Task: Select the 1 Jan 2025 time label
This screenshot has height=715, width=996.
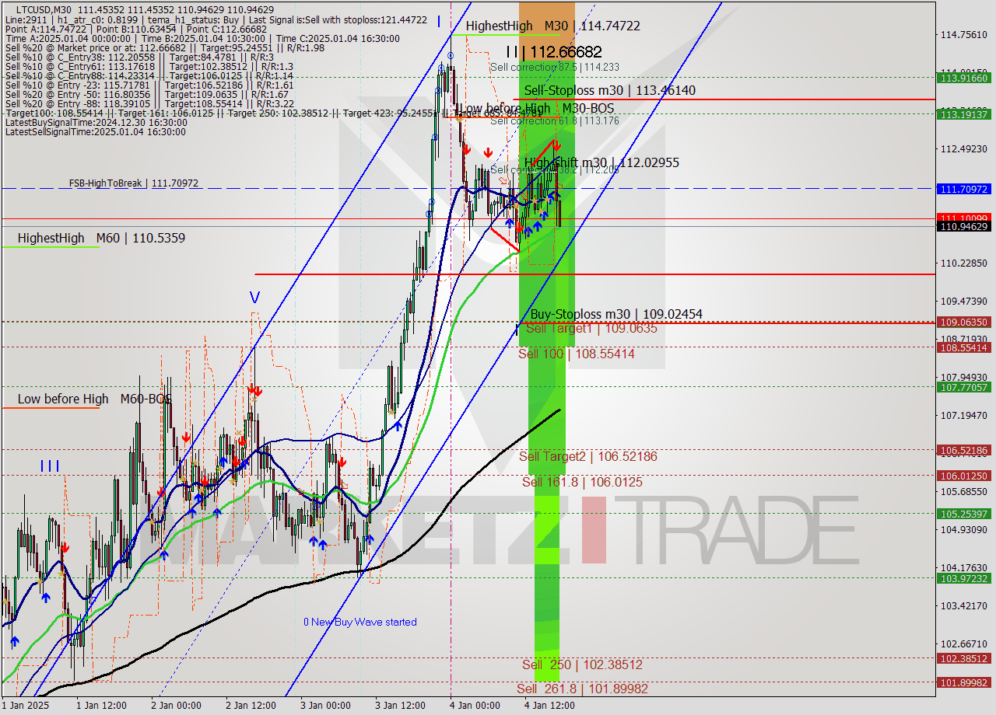Action: point(25,706)
